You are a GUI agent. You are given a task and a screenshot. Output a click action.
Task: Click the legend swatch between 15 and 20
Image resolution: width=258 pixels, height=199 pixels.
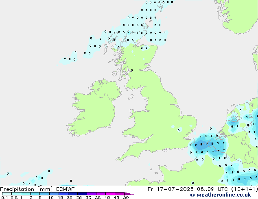pos(63,194)
